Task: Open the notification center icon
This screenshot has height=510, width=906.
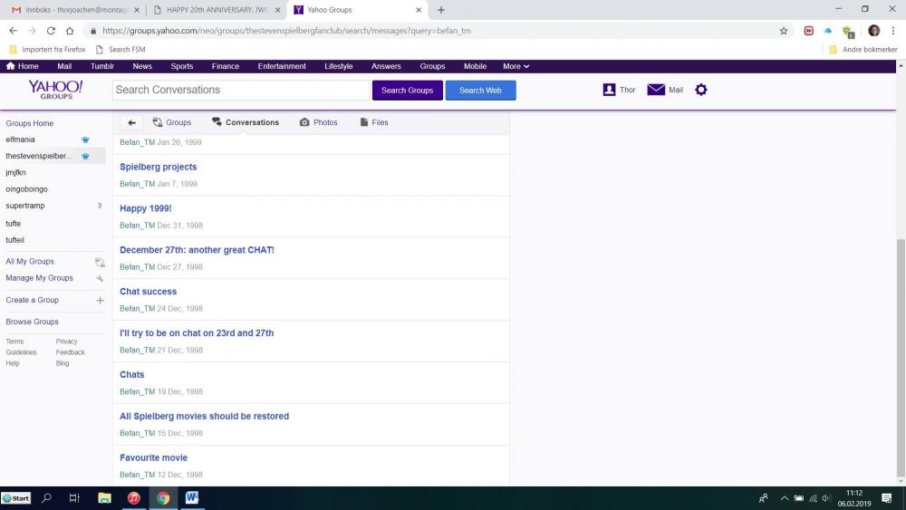Action: pyautogui.click(x=887, y=498)
